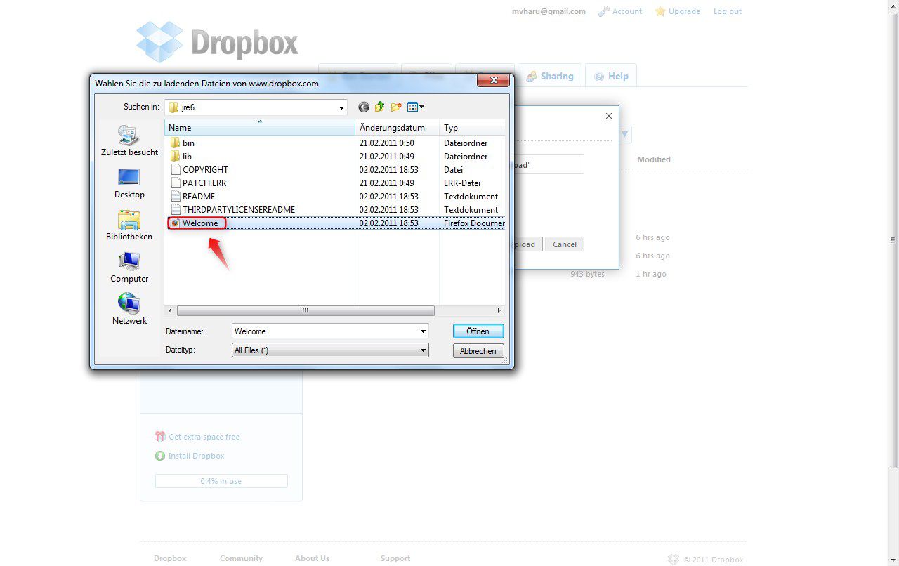Switch to the Sharing tab

tap(550, 76)
